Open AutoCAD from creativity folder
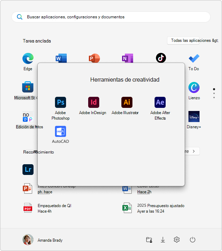The width and height of the screenshot is (222, 251). click(61, 134)
